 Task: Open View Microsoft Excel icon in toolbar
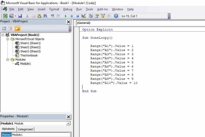coord(5,16)
